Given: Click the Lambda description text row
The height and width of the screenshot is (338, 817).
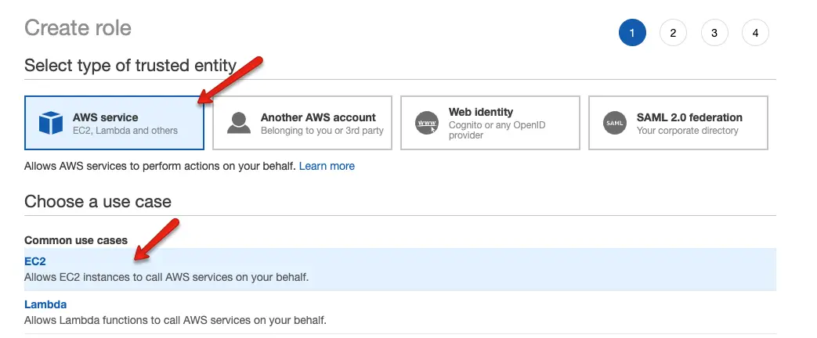Looking at the screenshot, I should click(175, 320).
